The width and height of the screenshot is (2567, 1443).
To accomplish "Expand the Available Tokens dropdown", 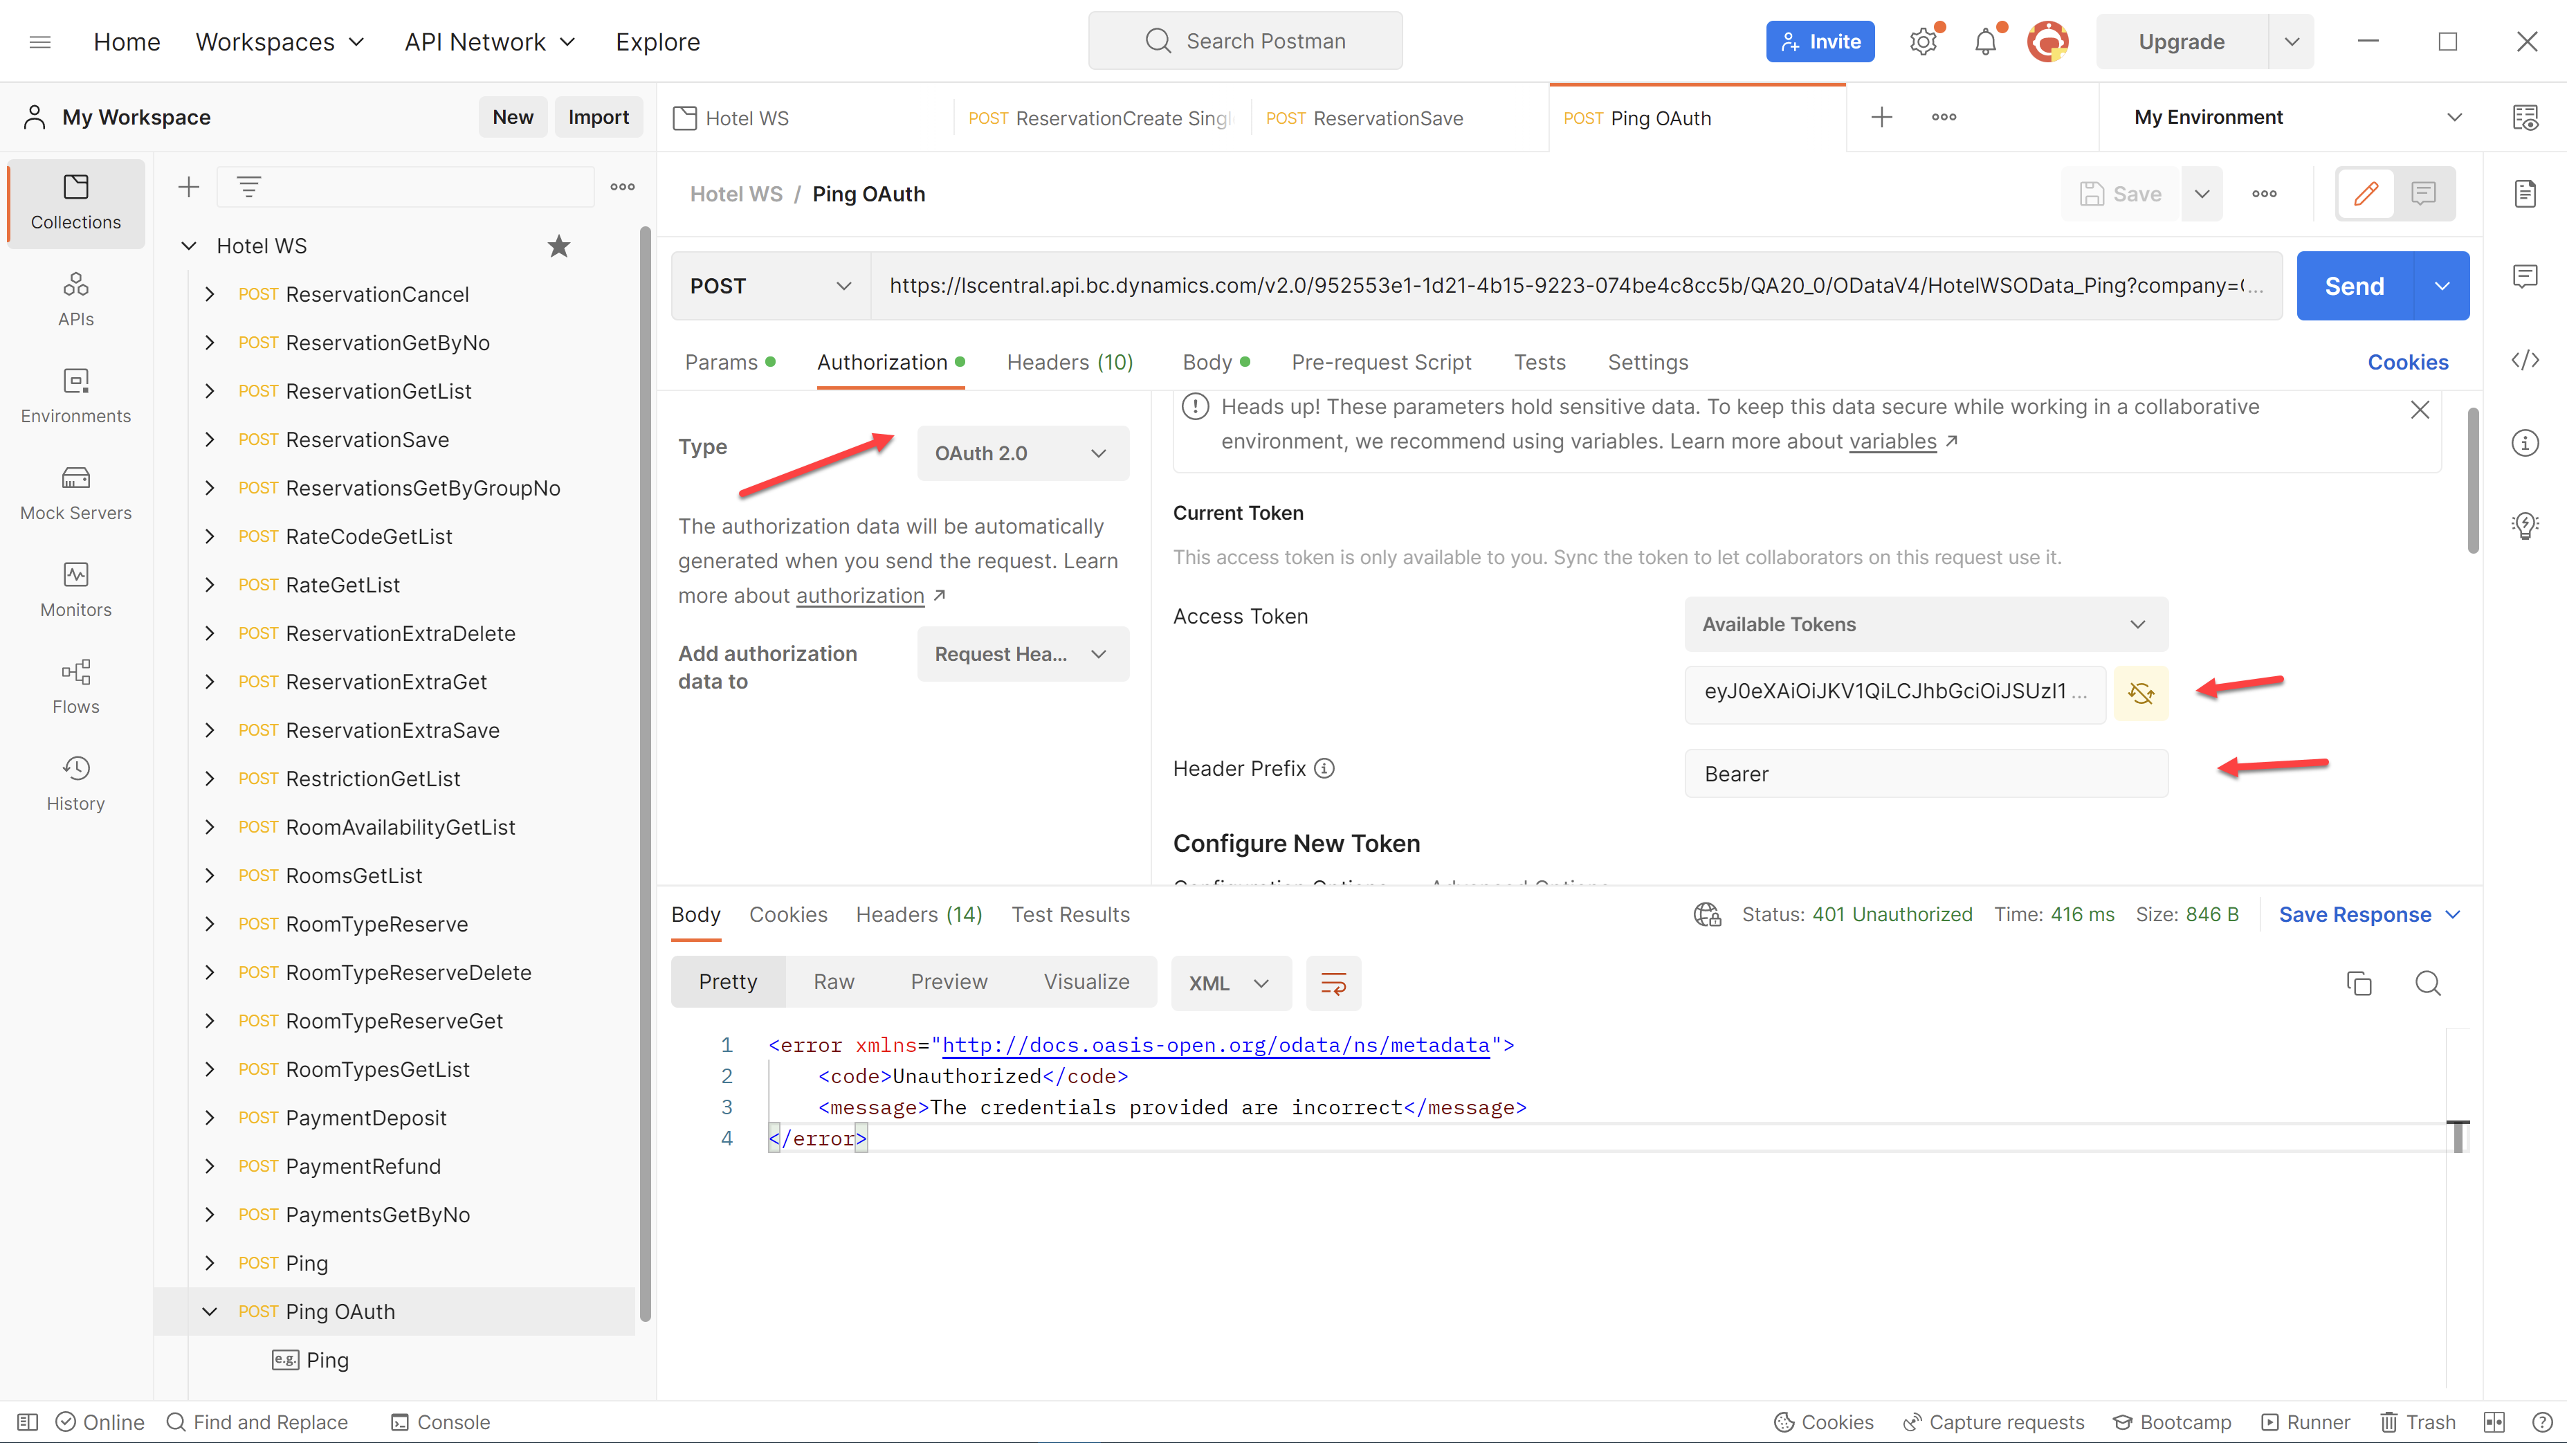I will click(1924, 625).
